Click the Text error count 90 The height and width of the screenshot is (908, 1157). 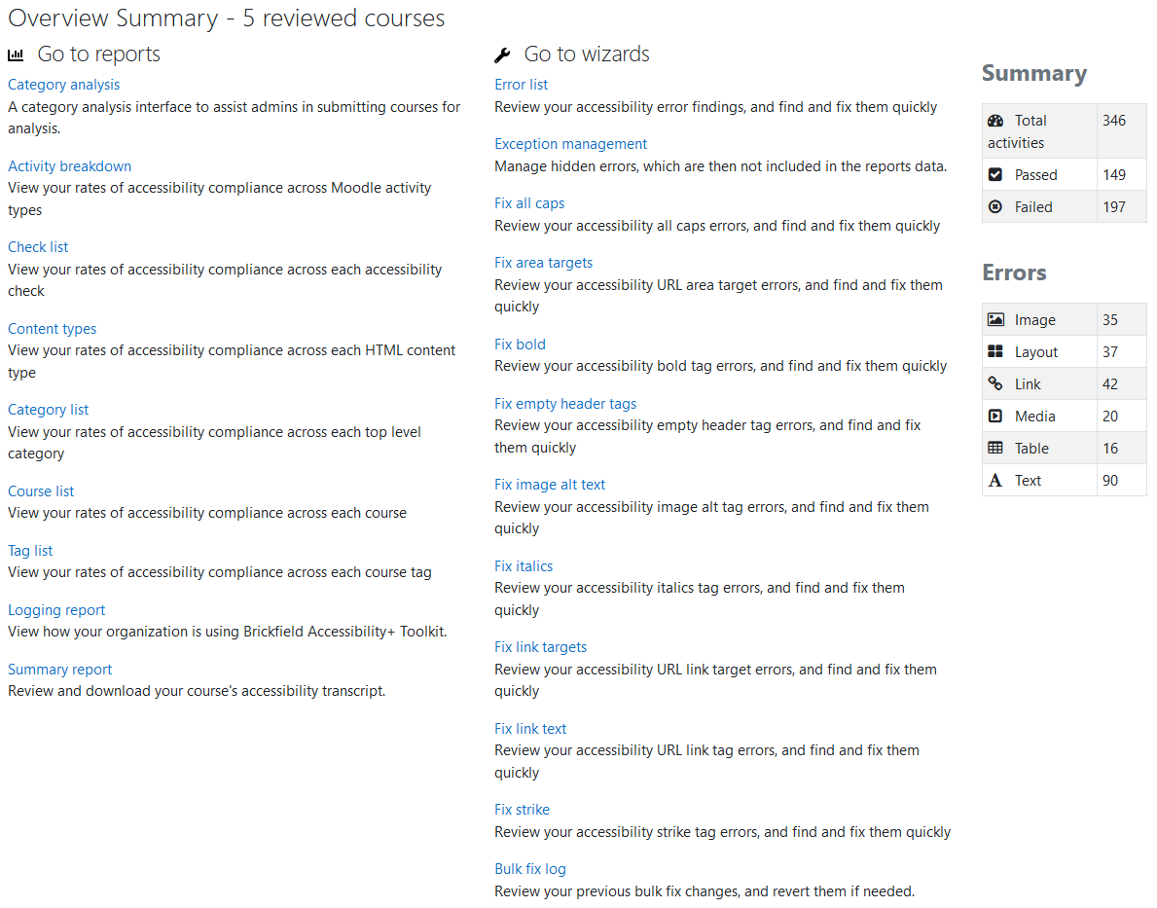coord(1109,481)
